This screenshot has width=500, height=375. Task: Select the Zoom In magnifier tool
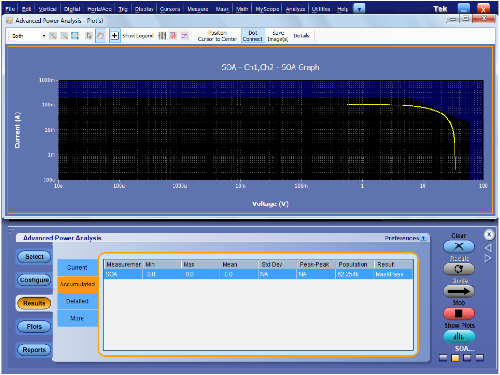pyautogui.click(x=53, y=36)
